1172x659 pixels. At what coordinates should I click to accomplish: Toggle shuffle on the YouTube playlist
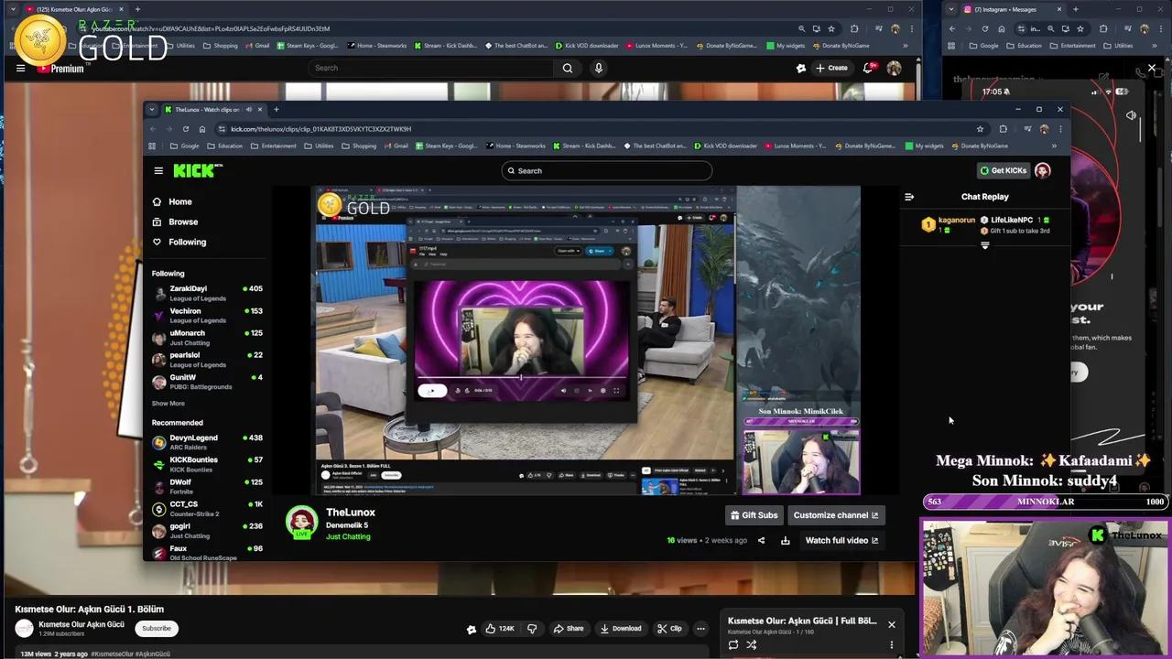(751, 644)
